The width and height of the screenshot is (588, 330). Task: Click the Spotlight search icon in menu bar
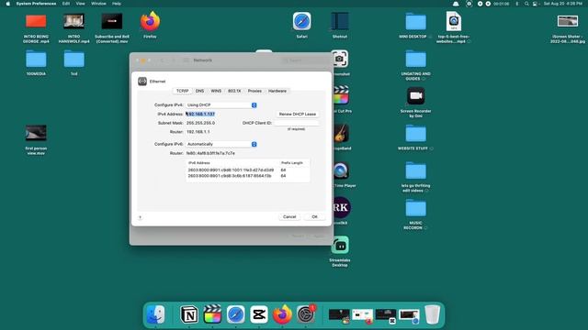click(526, 4)
